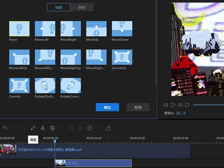Image resolution: width=224 pixels, height=168 pixels.
Task: Cancel with the 取消 button
Action: (138, 107)
